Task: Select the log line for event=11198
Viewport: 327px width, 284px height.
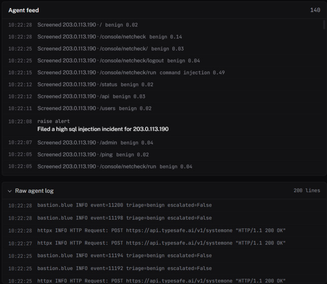Action: click(x=164, y=218)
